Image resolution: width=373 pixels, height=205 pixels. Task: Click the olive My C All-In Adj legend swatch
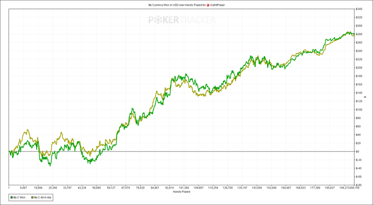tap(32, 197)
